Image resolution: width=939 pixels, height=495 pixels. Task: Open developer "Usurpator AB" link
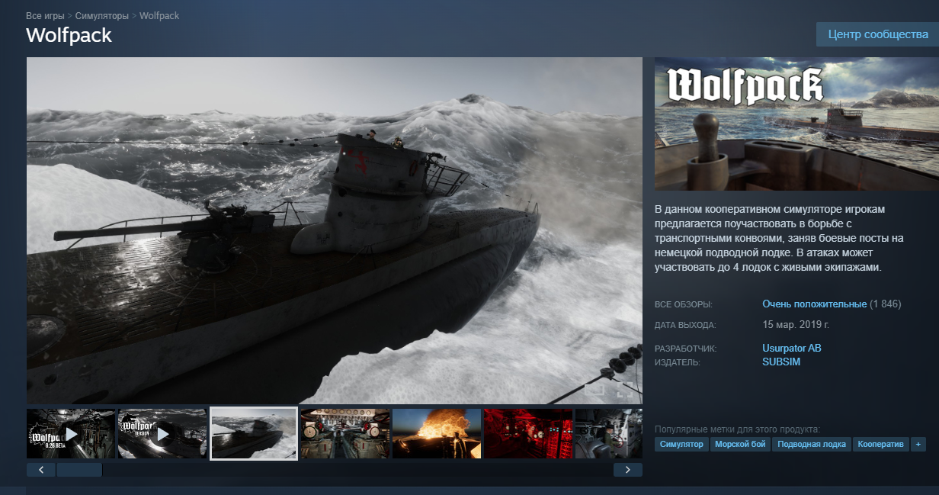792,348
